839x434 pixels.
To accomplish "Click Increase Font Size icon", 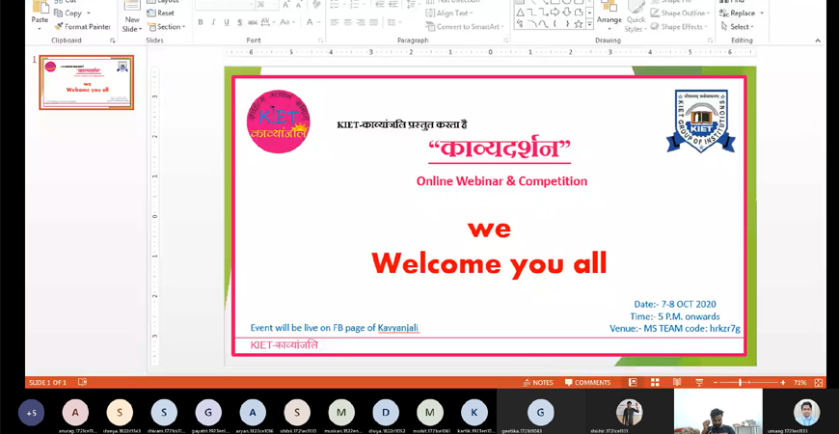I will coord(286,5).
